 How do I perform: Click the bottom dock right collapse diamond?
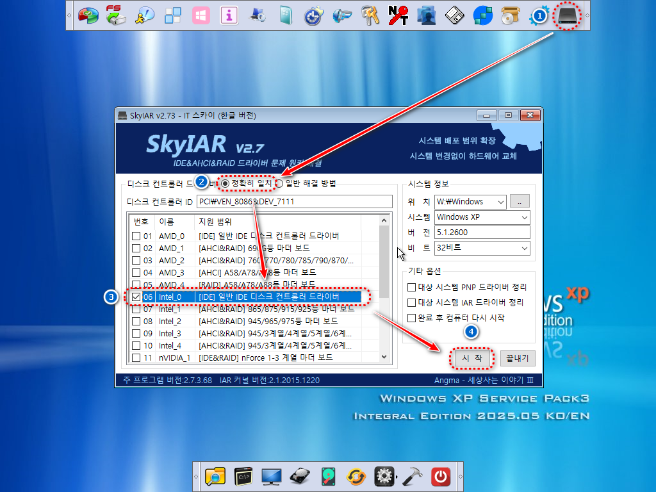[460, 477]
